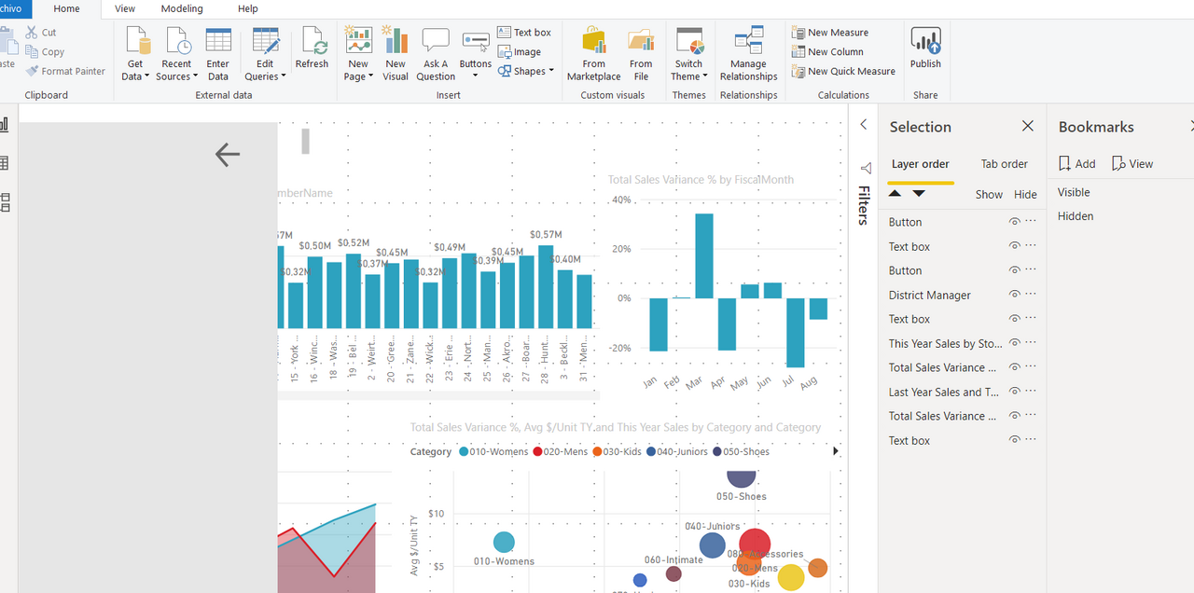The height and width of the screenshot is (593, 1194).
Task: Insert a New Visual
Action: [x=395, y=48]
